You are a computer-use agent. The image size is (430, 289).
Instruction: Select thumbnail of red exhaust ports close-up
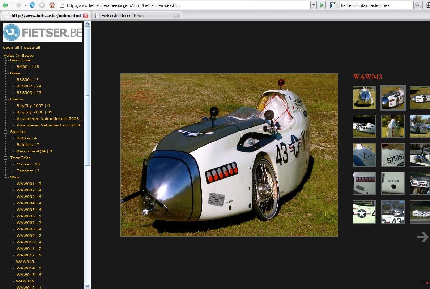364,183
